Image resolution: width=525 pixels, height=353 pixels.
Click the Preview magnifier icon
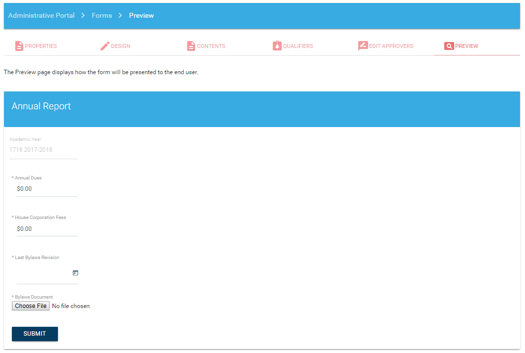tap(449, 46)
